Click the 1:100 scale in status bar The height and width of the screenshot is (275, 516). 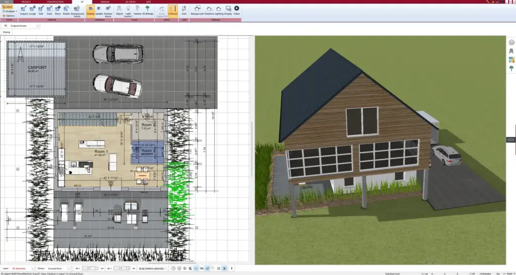point(473,273)
